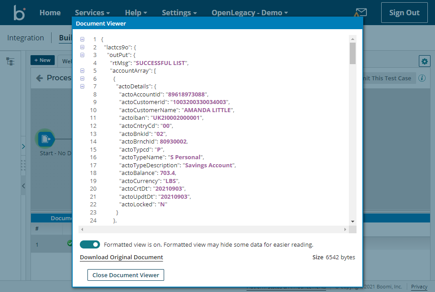Turn off the Formatted view toggle

click(x=90, y=244)
